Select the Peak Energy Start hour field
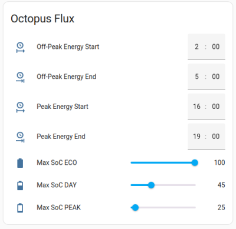236x229 pixels. 196,107
